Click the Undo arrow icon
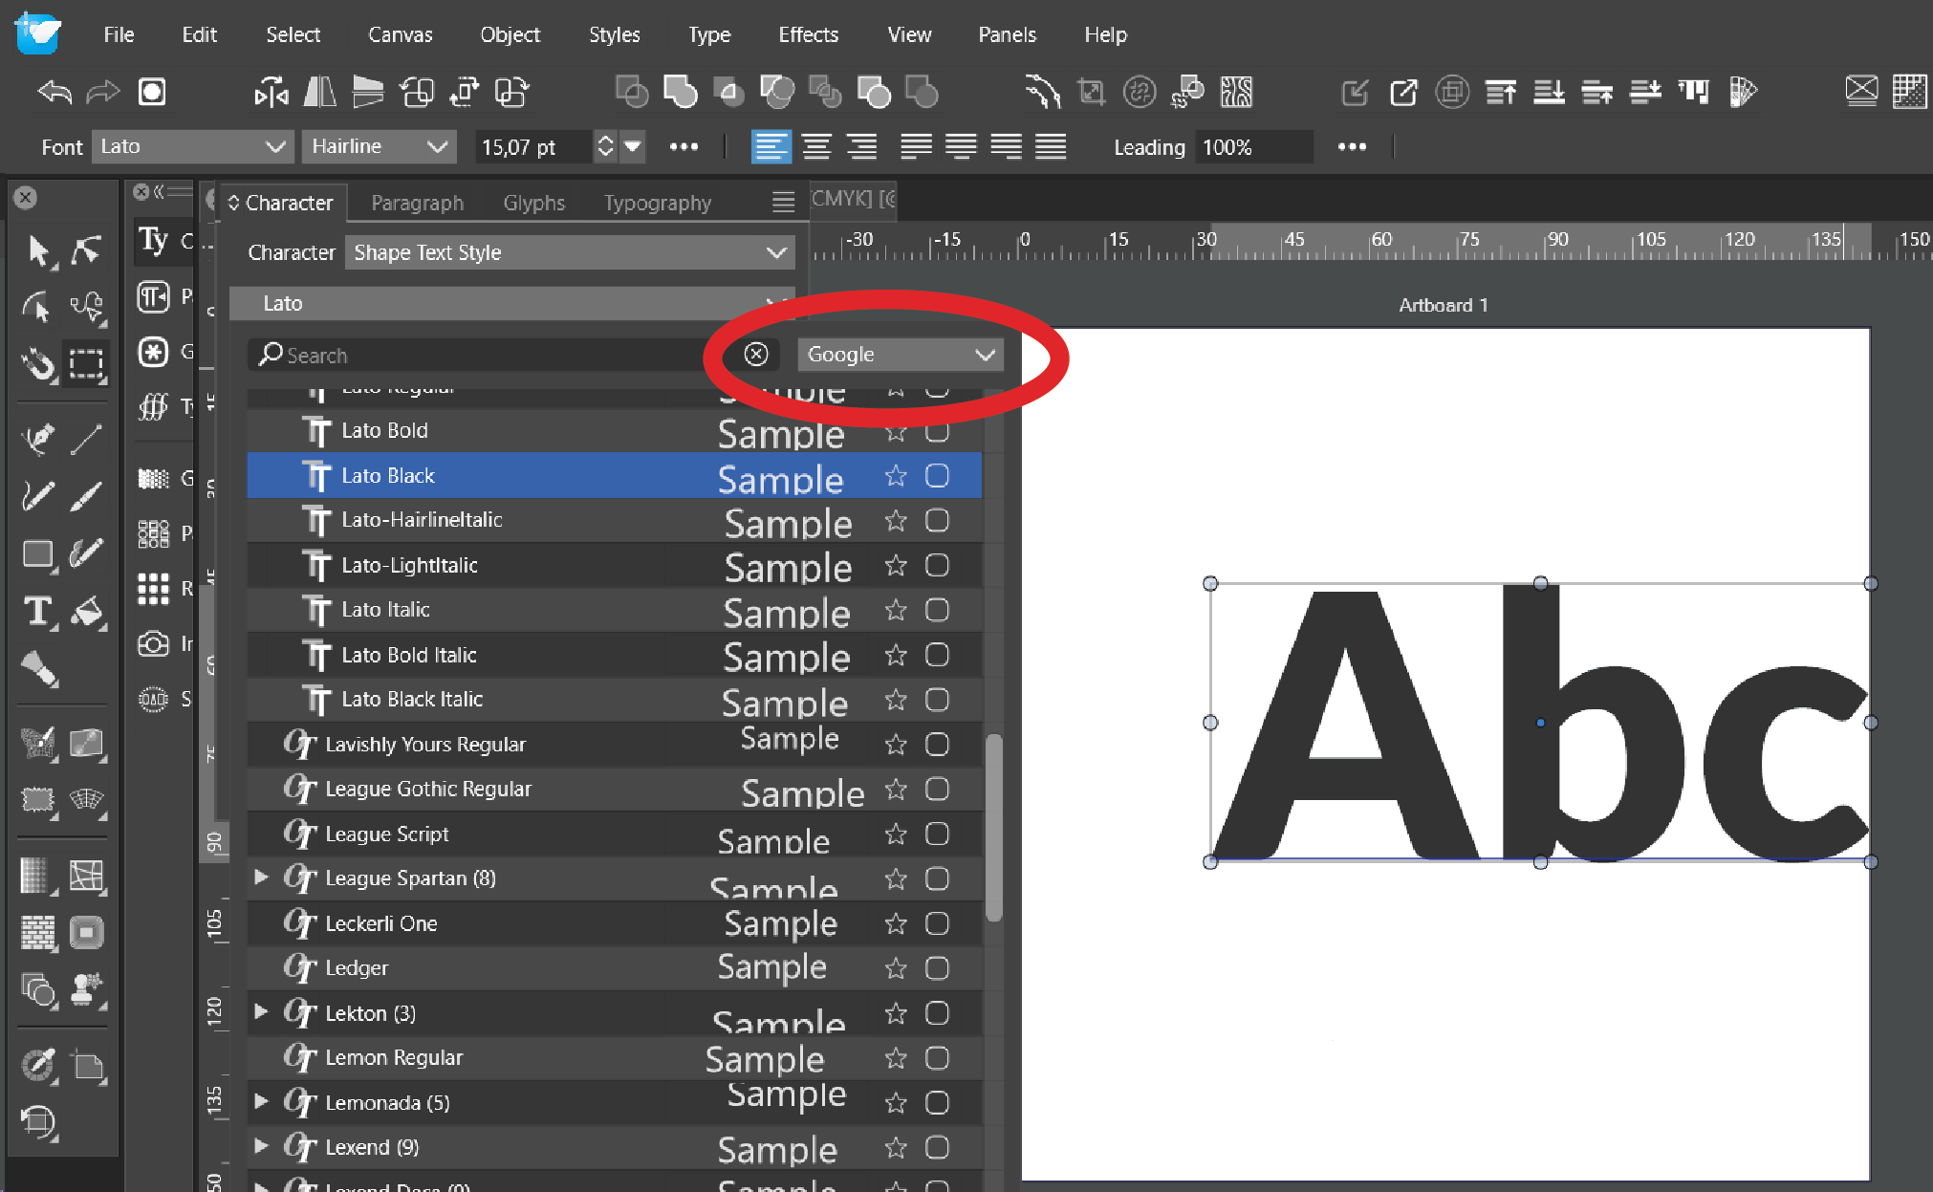1933x1192 pixels. (x=54, y=93)
